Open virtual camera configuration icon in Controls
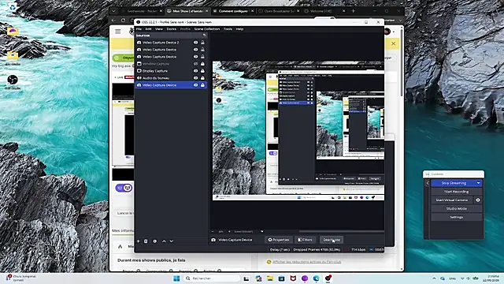 tap(478, 200)
